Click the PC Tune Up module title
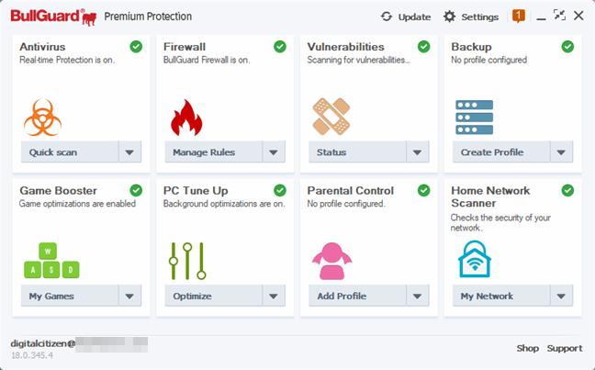 196,190
